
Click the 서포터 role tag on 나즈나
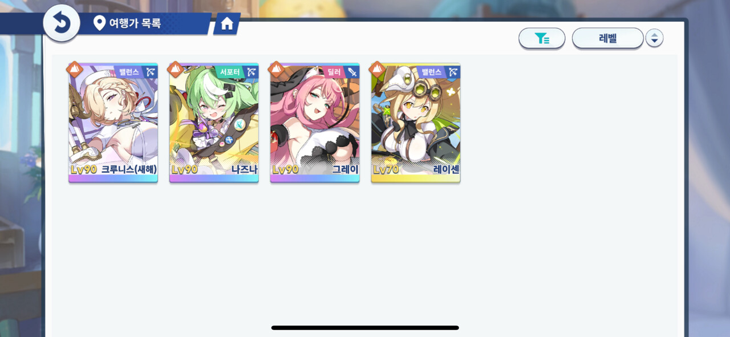point(230,72)
